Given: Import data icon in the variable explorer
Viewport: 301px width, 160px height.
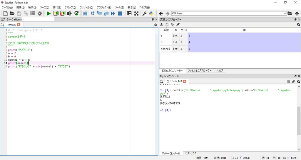Looking at the screenshot, I should (161, 24).
